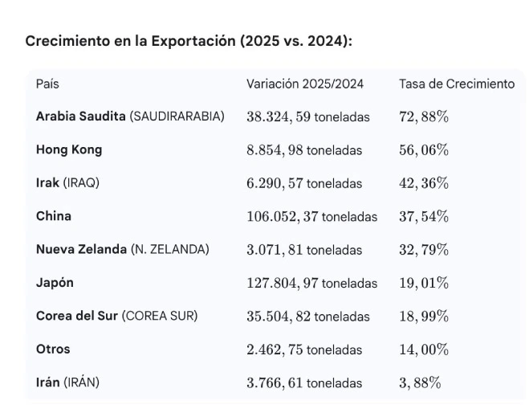Select the 'País' column header
This screenshot has width=529, height=413.
click(x=47, y=84)
